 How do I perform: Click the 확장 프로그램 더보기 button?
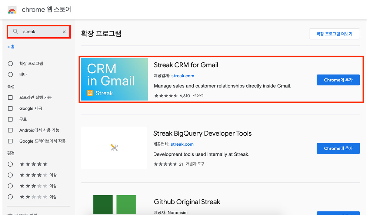tap(335, 34)
